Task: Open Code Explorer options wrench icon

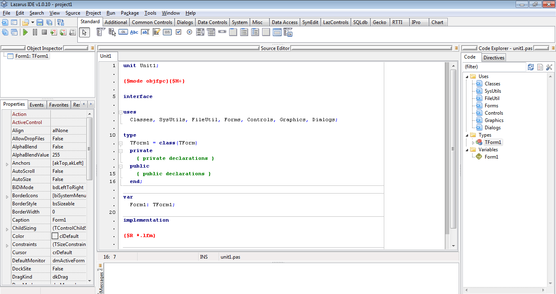Action: pos(549,67)
